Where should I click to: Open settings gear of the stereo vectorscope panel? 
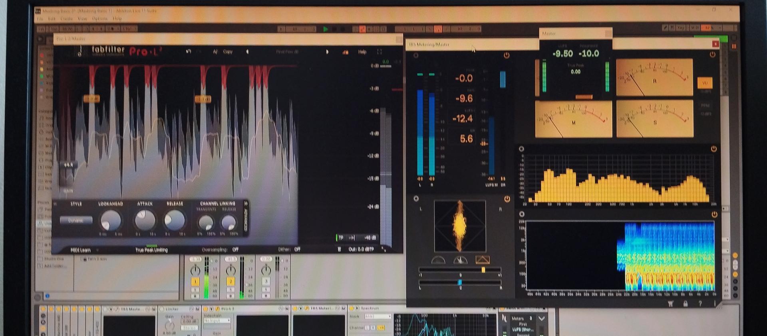(x=416, y=198)
